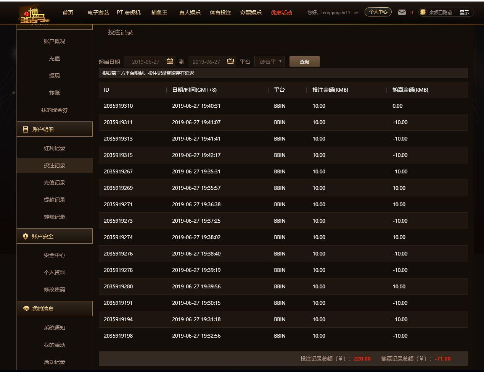Click the 账户明细 calculator icon

26,129
